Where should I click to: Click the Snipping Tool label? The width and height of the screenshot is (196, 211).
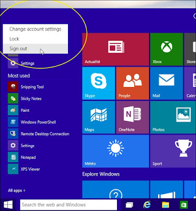coord(32,87)
